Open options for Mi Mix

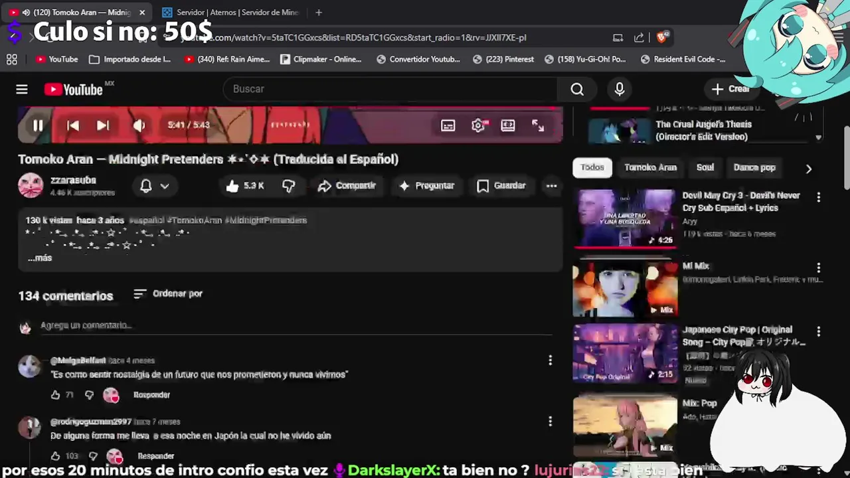pos(818,268)
